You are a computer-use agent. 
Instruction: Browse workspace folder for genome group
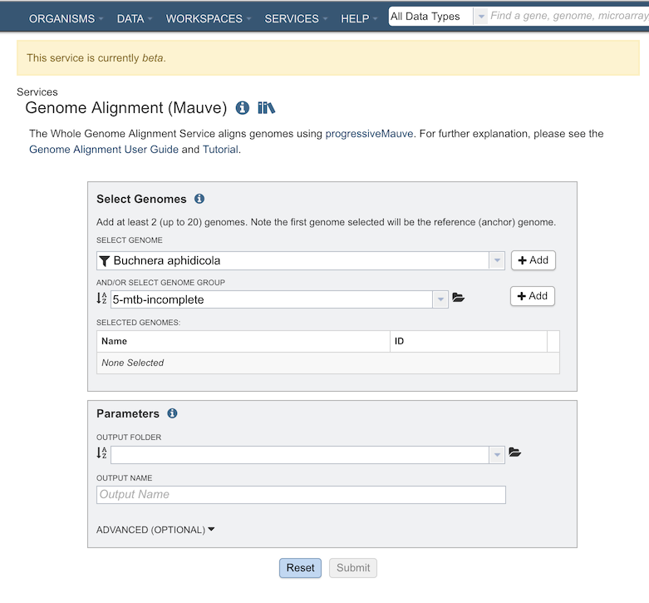click(458, 298)
